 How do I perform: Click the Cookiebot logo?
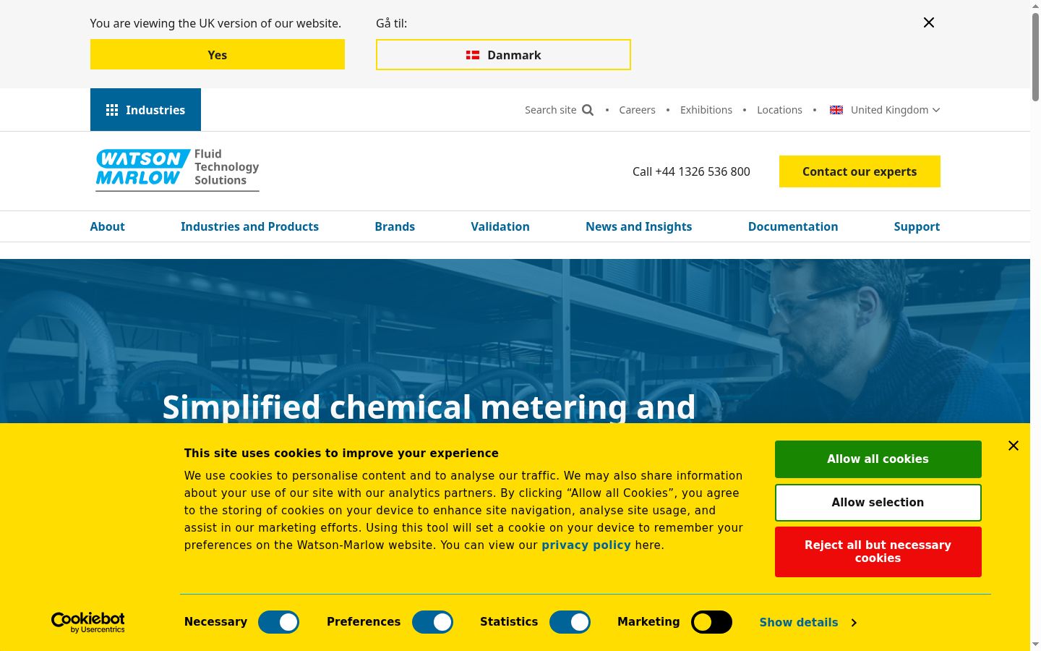point(87,622)
